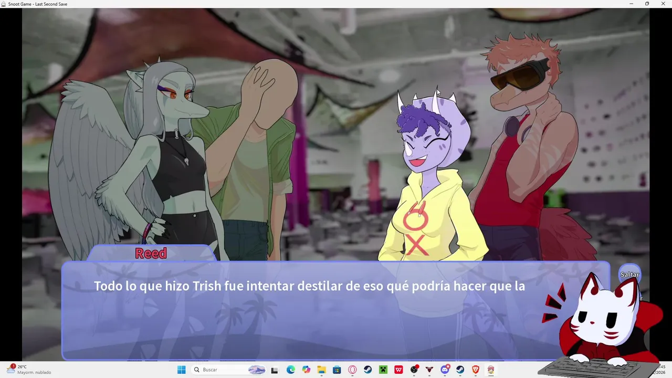Open the dark red emblem taskbar app
Image resolution: width=672 pixels, height=378 pixels.
(429, 370)
